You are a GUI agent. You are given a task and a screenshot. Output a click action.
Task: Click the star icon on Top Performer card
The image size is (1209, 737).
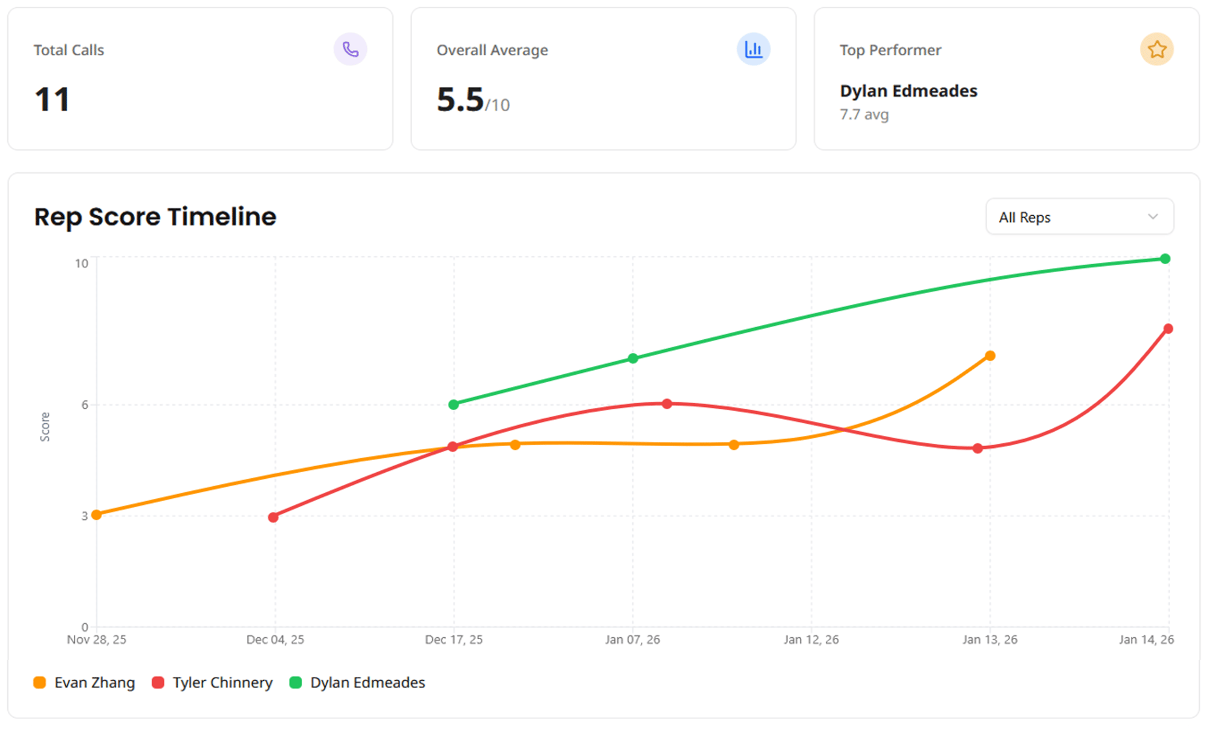tap(1156, 49)
